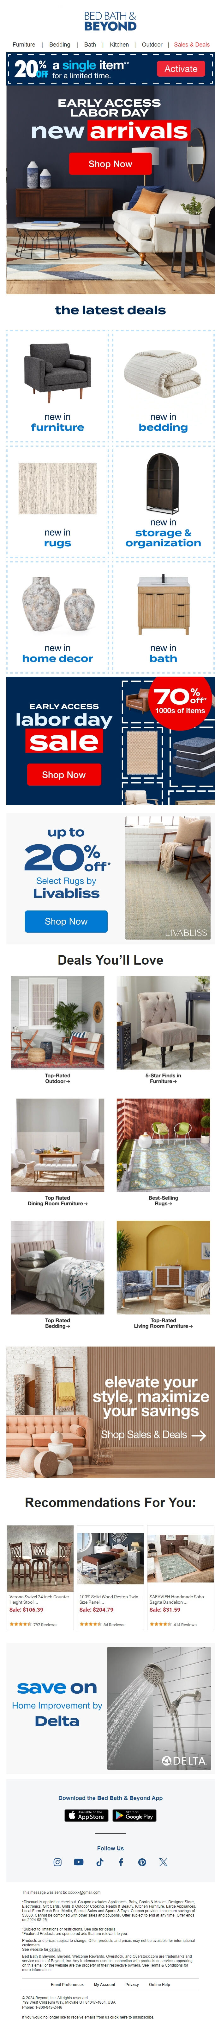This screenshot has height=2029, width=221.
Task: Open the Facebook social icon
Action: click(x=121, y=1862)
